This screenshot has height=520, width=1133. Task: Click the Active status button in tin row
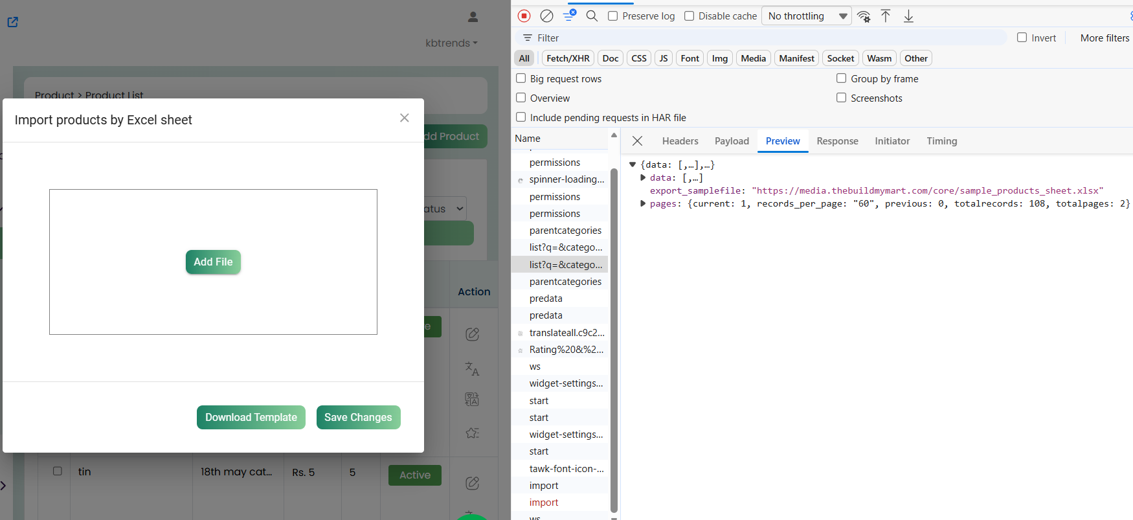tap(414, 475)
